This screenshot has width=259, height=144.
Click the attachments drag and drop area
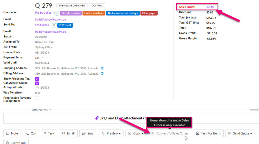[131, 118]
